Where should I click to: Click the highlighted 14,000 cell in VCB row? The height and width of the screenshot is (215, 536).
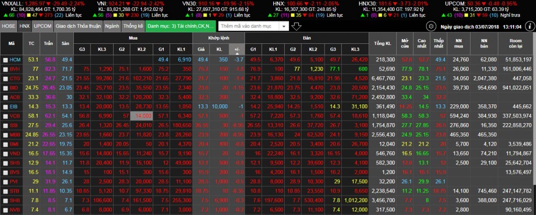point(141,115)
